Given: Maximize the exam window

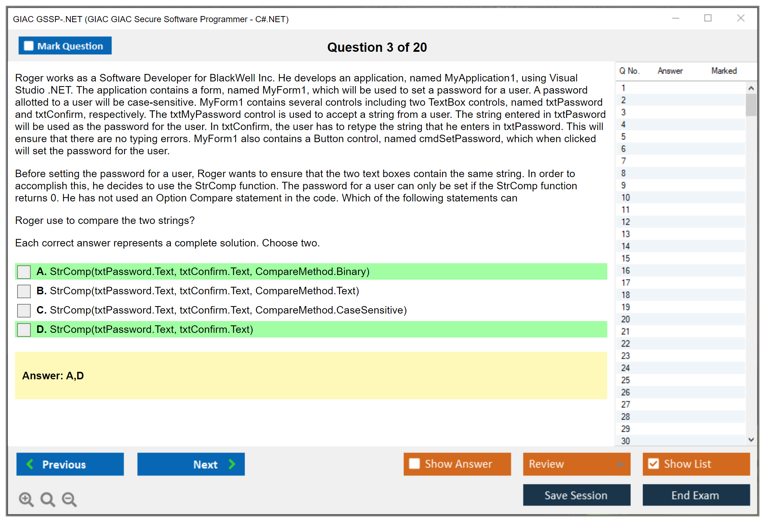Looking at the screenshot, I should coord(708,18).
